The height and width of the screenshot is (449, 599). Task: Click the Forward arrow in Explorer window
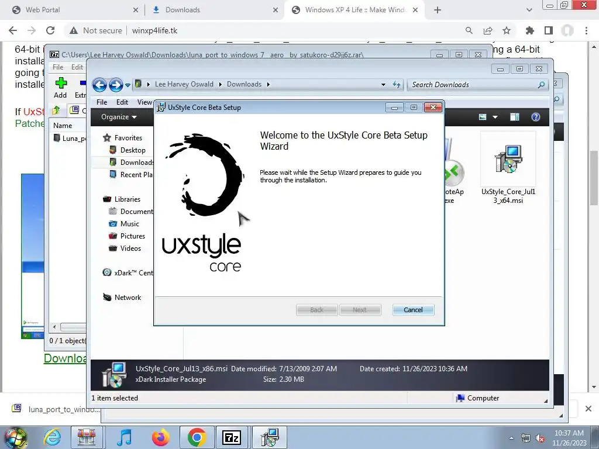pos(116,84)
